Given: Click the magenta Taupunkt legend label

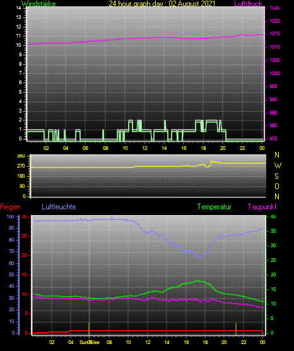Looking at the screenshot, I should point(262,207).
